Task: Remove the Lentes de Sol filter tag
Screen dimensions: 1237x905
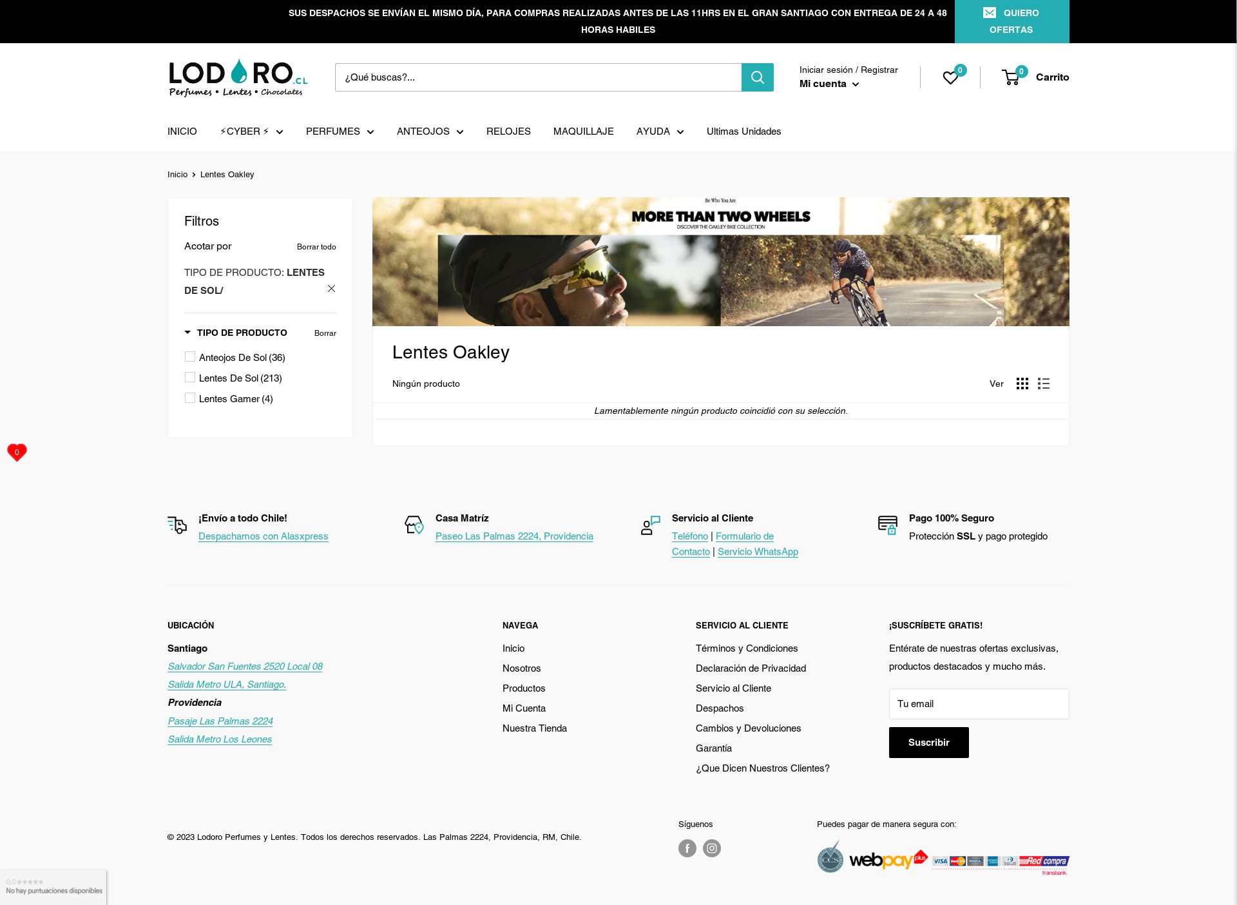Action: (331, 288)
